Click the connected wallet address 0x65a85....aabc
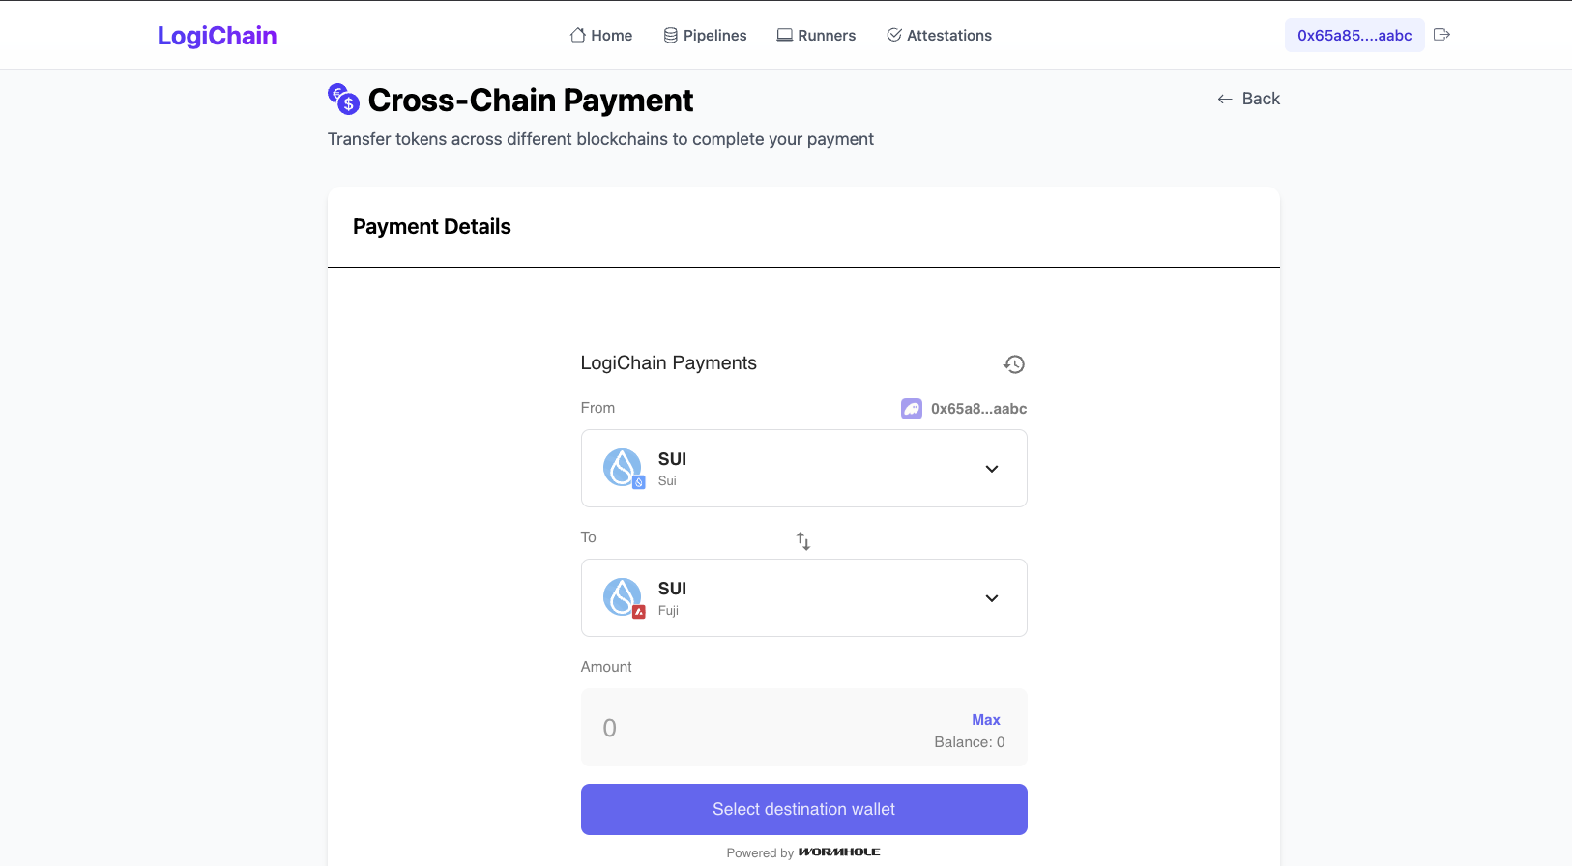This screenshot has width=1572, height=866. click(1354, 36)
